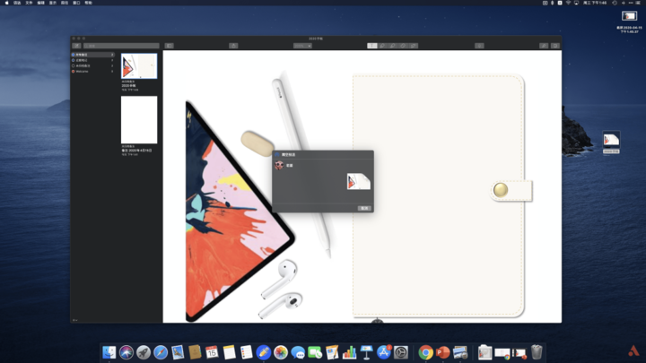This screenshot has height=363, width=646.
Task: Select the pen tool in toolbar
Action: coord(382,46)
